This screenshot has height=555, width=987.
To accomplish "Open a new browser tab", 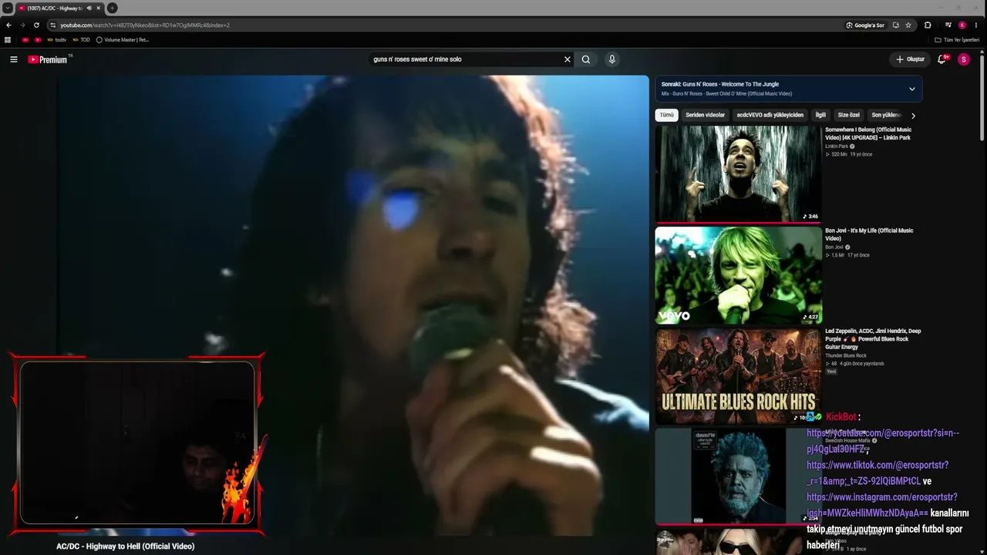I will [112, 8].
